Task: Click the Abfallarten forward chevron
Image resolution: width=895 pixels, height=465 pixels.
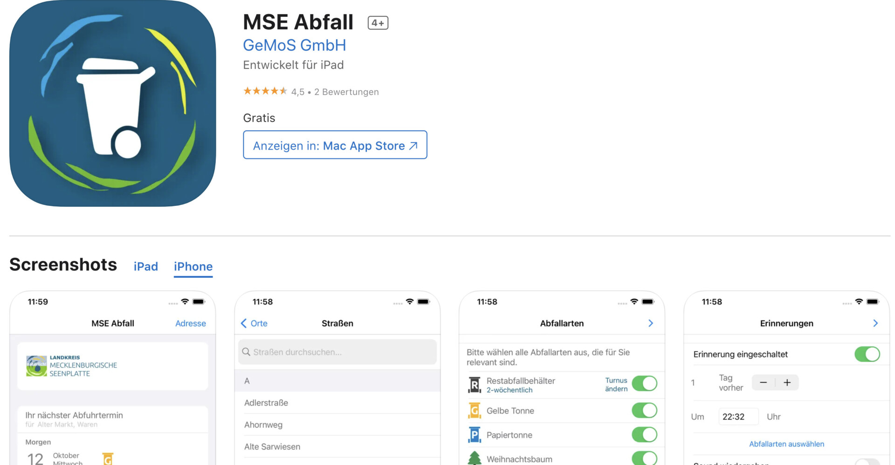Action: tap(651, 323)
